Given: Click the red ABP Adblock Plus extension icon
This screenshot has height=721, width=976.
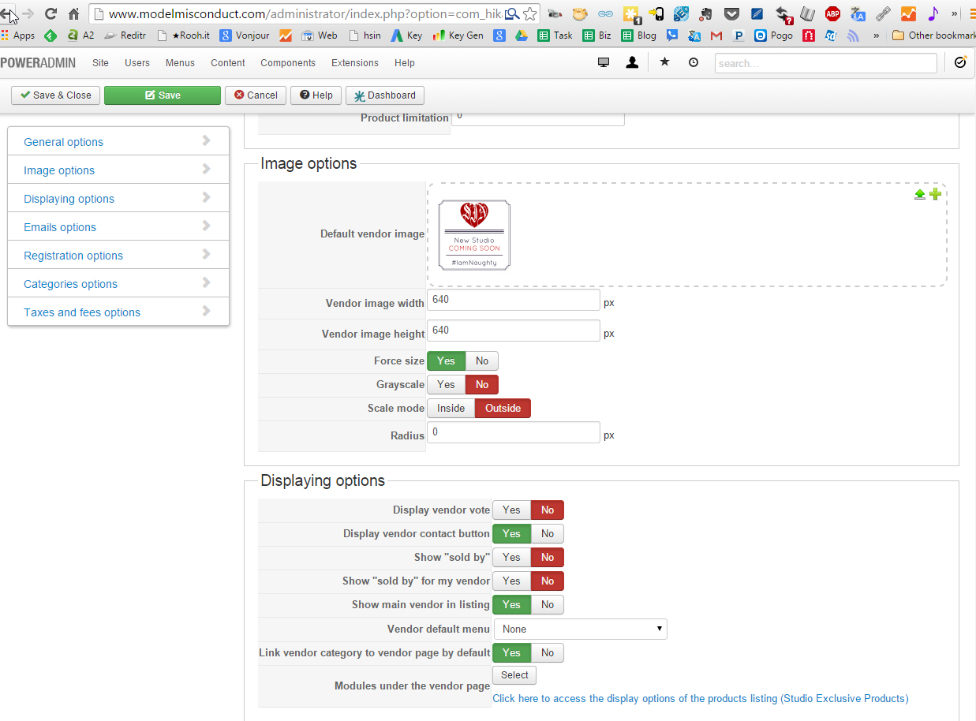Looking at the screenshot, I should point(832,13).
